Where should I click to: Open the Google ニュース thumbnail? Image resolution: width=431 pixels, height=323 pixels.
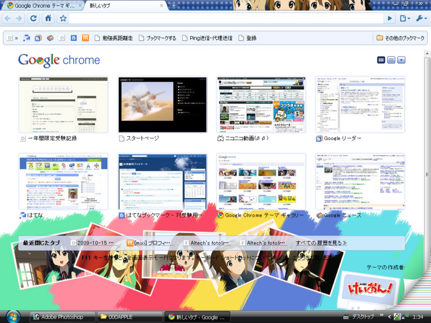click(x=360, y=181)
